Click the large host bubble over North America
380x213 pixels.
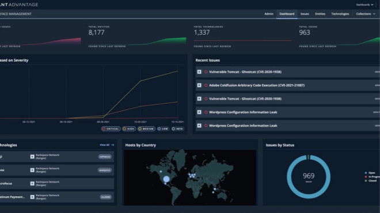click(x=166, y=179)
